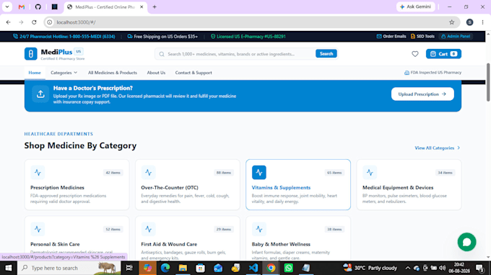Screen dimensions: 491x275
Task: Open the Admin Panel link
Action: tap(456, 37)
